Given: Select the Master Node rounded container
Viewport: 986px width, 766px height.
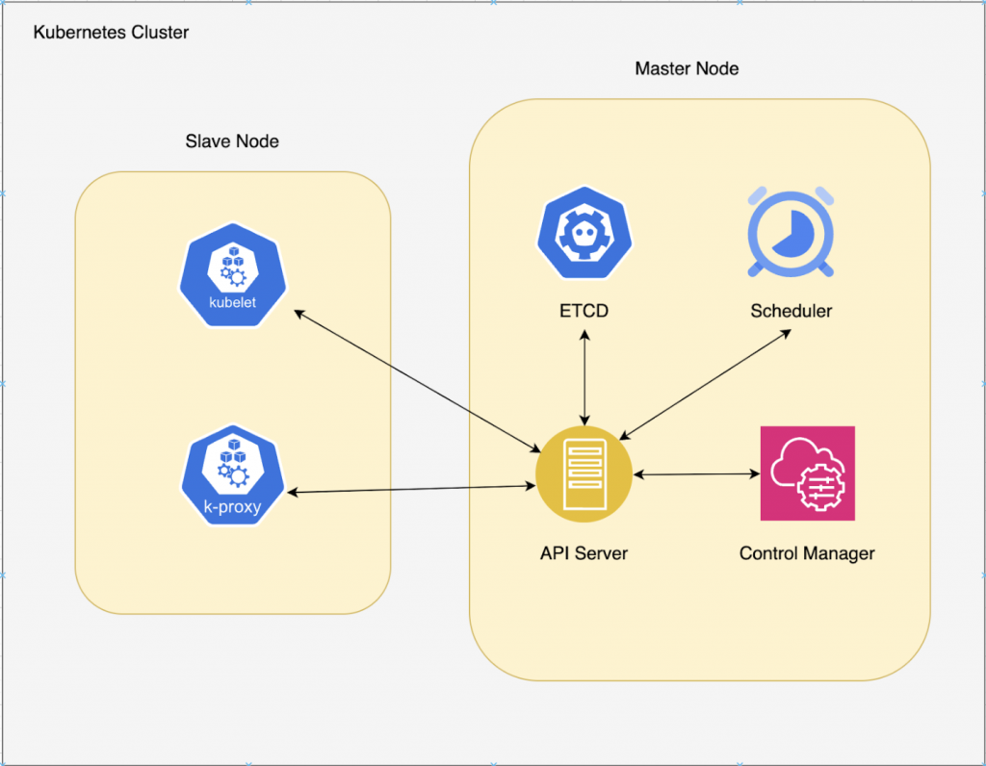Looking at the screenshot, I should tap(699, 389).
